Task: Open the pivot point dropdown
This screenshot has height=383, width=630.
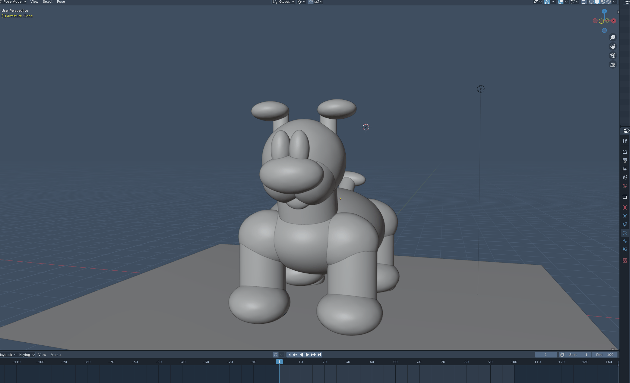Action: tap(301, 2)
